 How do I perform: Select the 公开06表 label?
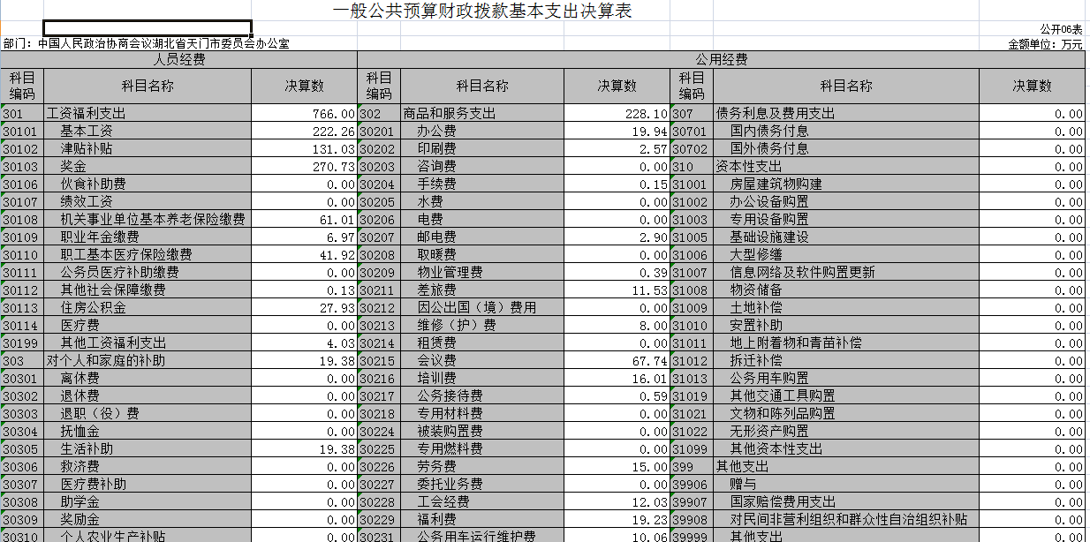[1061, 29]
